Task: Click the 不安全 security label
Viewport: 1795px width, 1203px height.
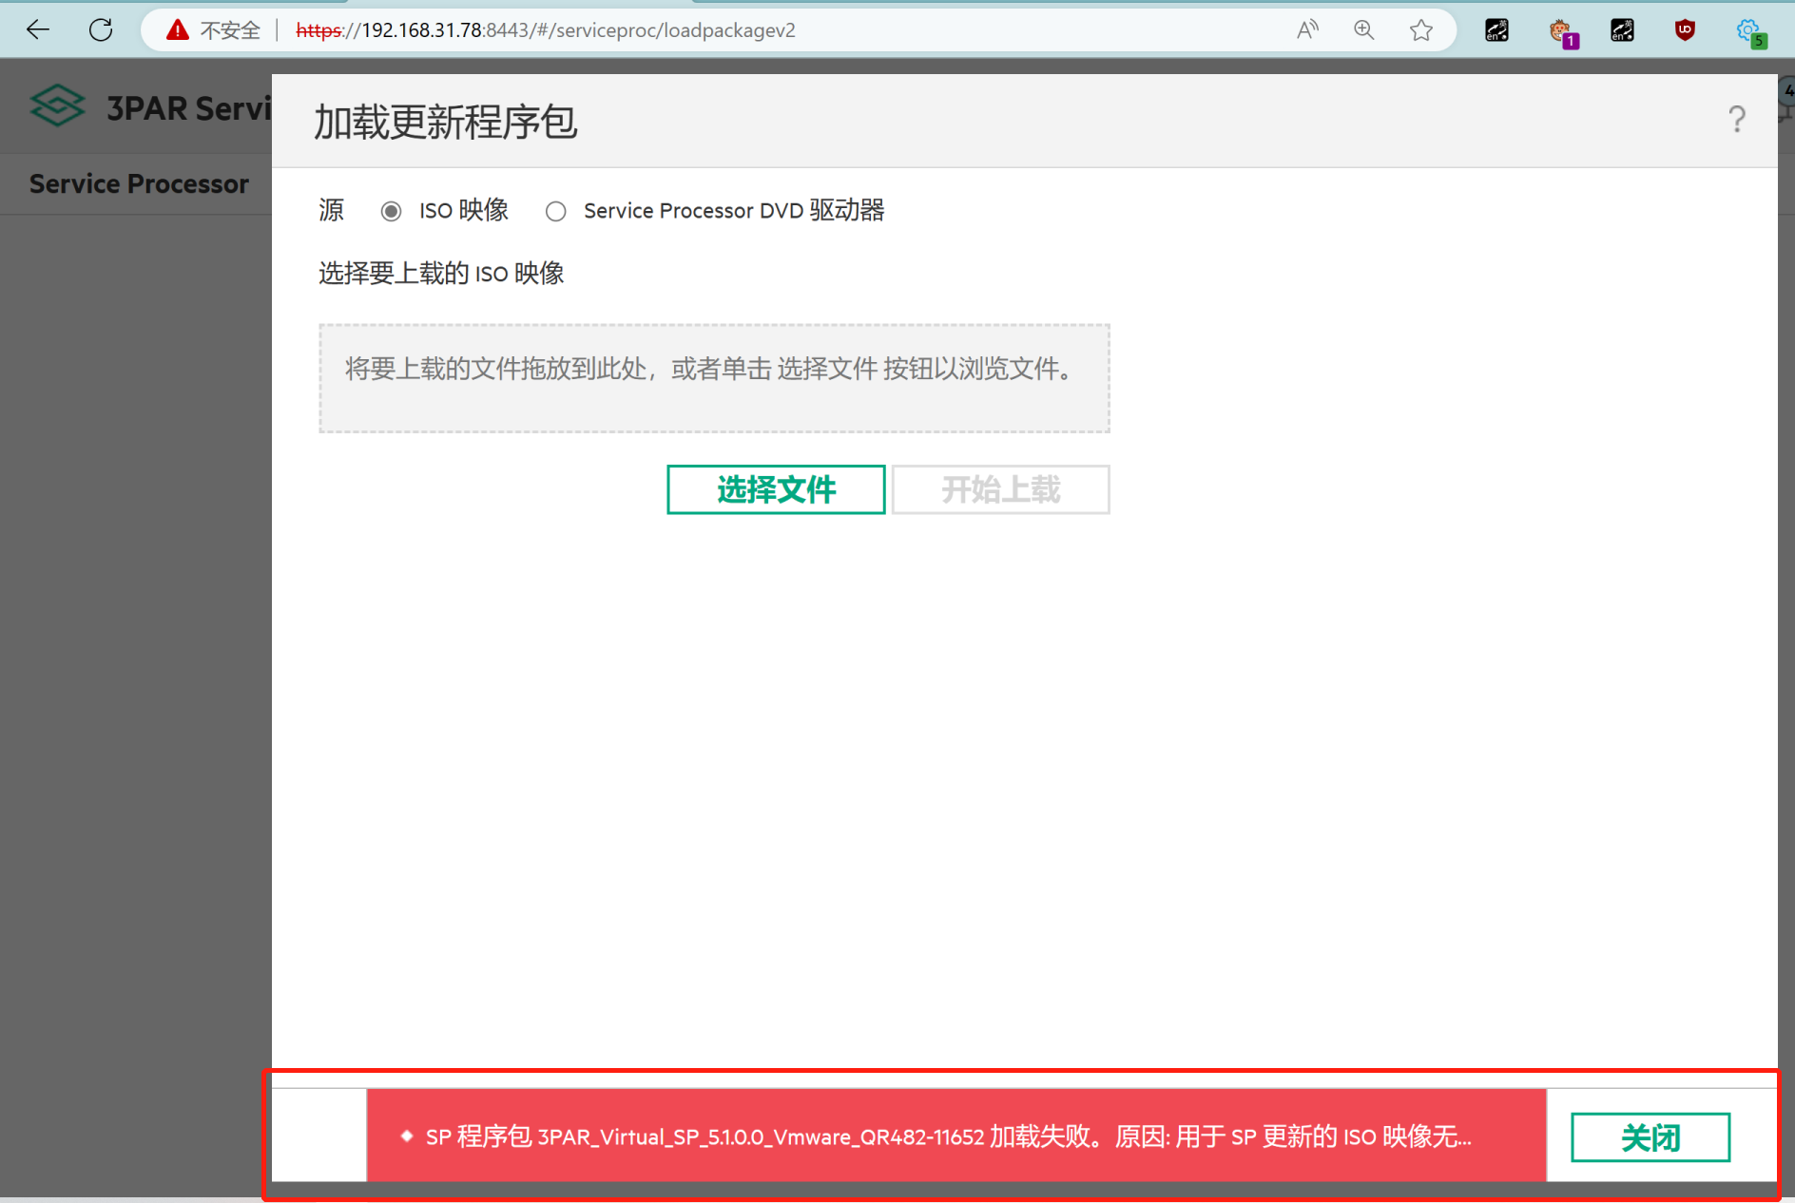Action: (x=230, y=30)
